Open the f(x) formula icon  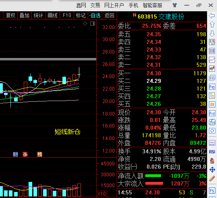212,122
